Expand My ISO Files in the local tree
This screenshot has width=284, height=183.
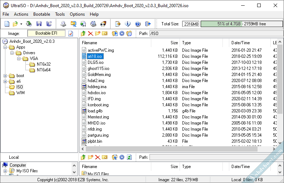tap(5, 171)
